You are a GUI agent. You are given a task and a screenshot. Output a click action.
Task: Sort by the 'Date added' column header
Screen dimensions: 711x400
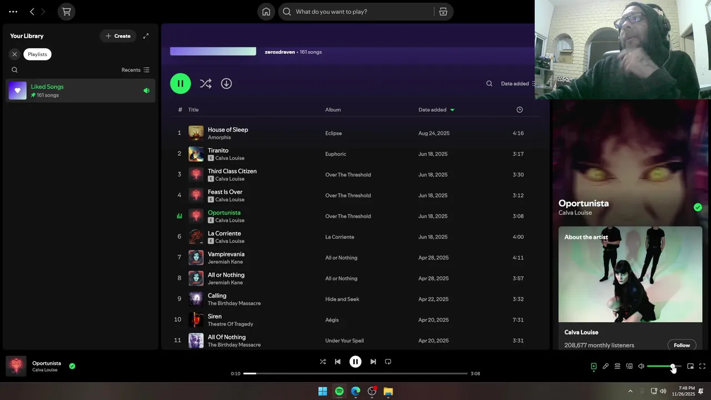(436, 110)
